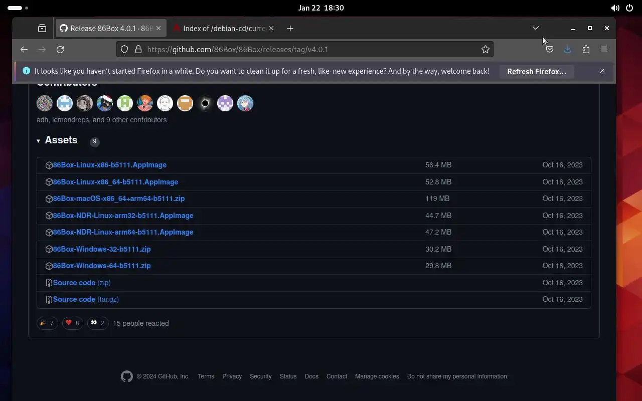The height and width of the screenshot is (401, 642).
Task: Open the Extensions puzzle icon
Action: [x=586, y=49]
